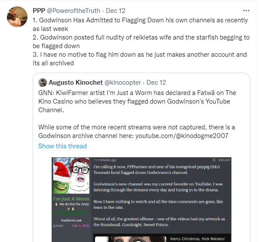Screen dimensions: 268x242
Task: Click the share icon in forum post
Action: (x=214, y=160)
